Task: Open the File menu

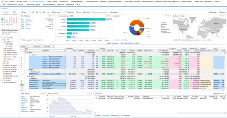Action: (7, 1)
